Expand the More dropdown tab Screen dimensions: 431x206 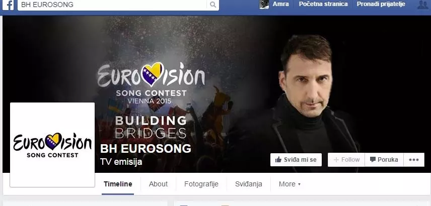[290, 184]
